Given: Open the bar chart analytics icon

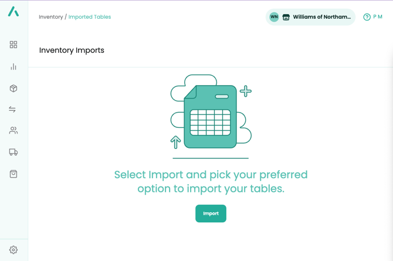Looking at the screenshot, I should point(13,67).
